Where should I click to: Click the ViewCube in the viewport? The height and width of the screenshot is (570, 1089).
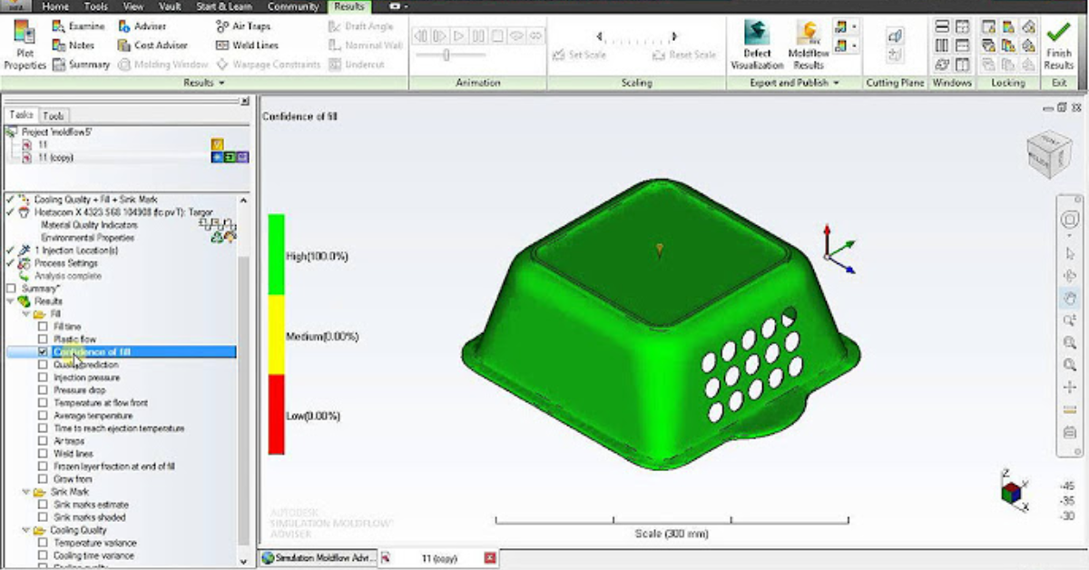pyautogui.click(x=1048, y=152)
